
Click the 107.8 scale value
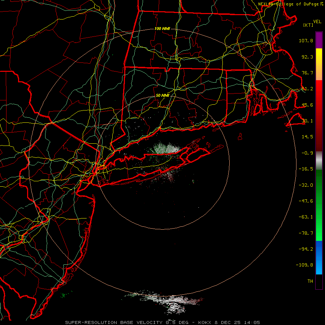point(306,40)
